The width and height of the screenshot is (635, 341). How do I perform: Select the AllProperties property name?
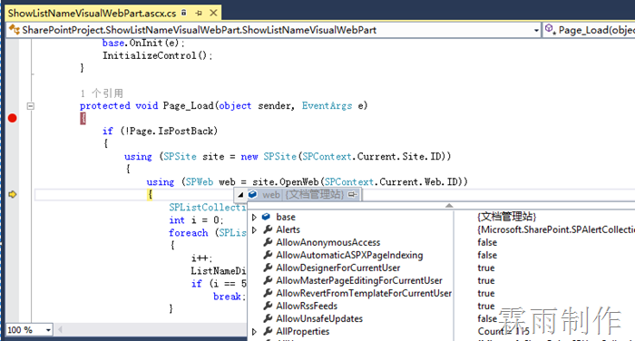[x=303, y=332]
